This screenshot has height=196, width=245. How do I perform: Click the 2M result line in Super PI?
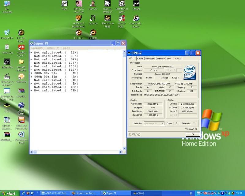tap(54, 77)
